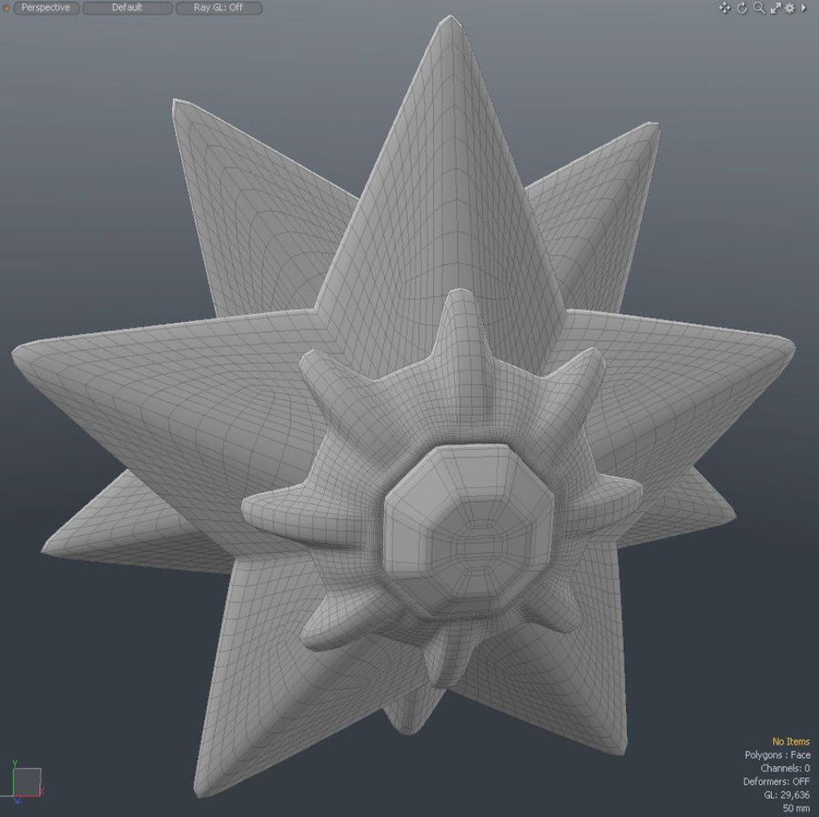Click the rotate view circular arrow icon
The image size is (819, 817).
[742, 8]
